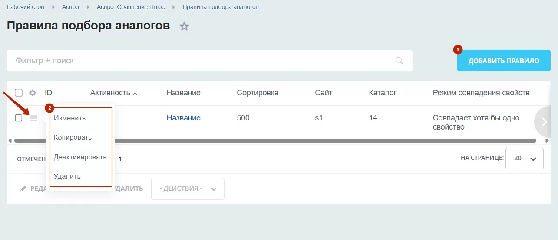Image resolution: width=558 pixels, height=240 pixels.
Task: Choose Деактивировать in the context menu
Action: click(x=80, y=157)
